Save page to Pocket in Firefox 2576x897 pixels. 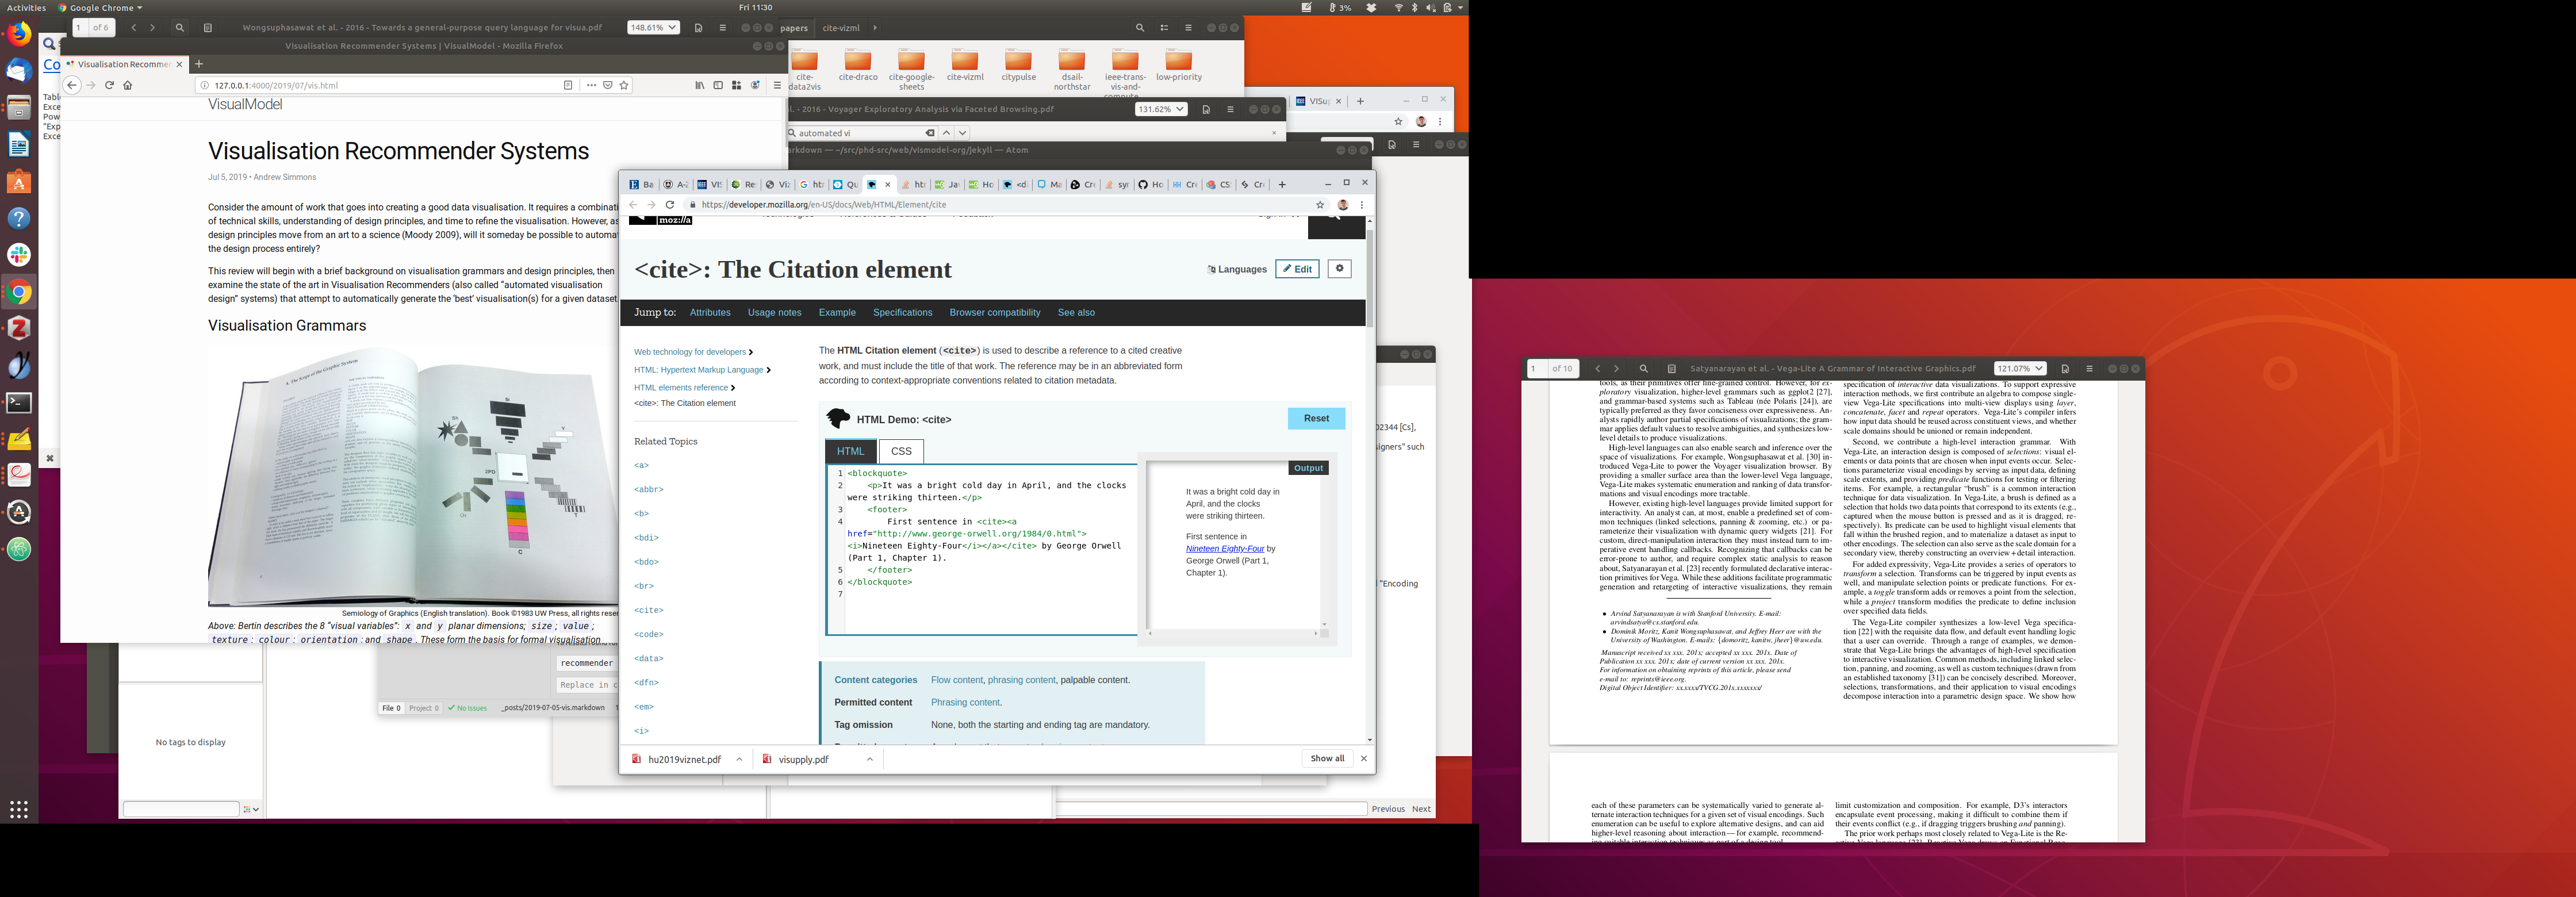608,85
